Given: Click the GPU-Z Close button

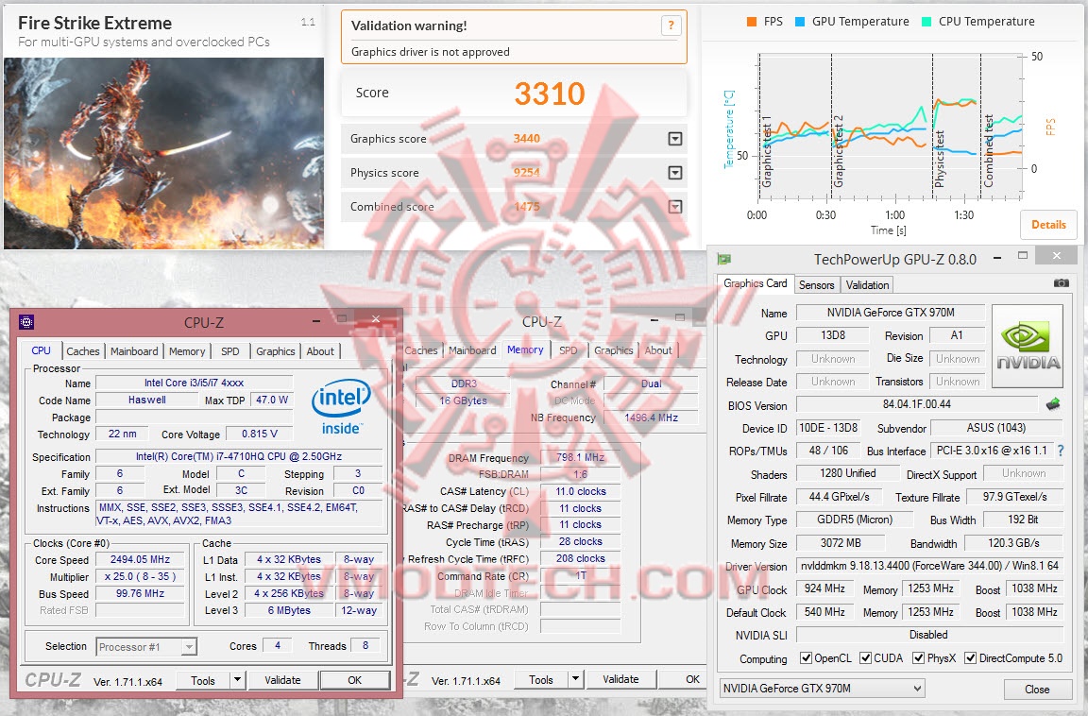Looking at the screenshot, I should [1037, 689].
